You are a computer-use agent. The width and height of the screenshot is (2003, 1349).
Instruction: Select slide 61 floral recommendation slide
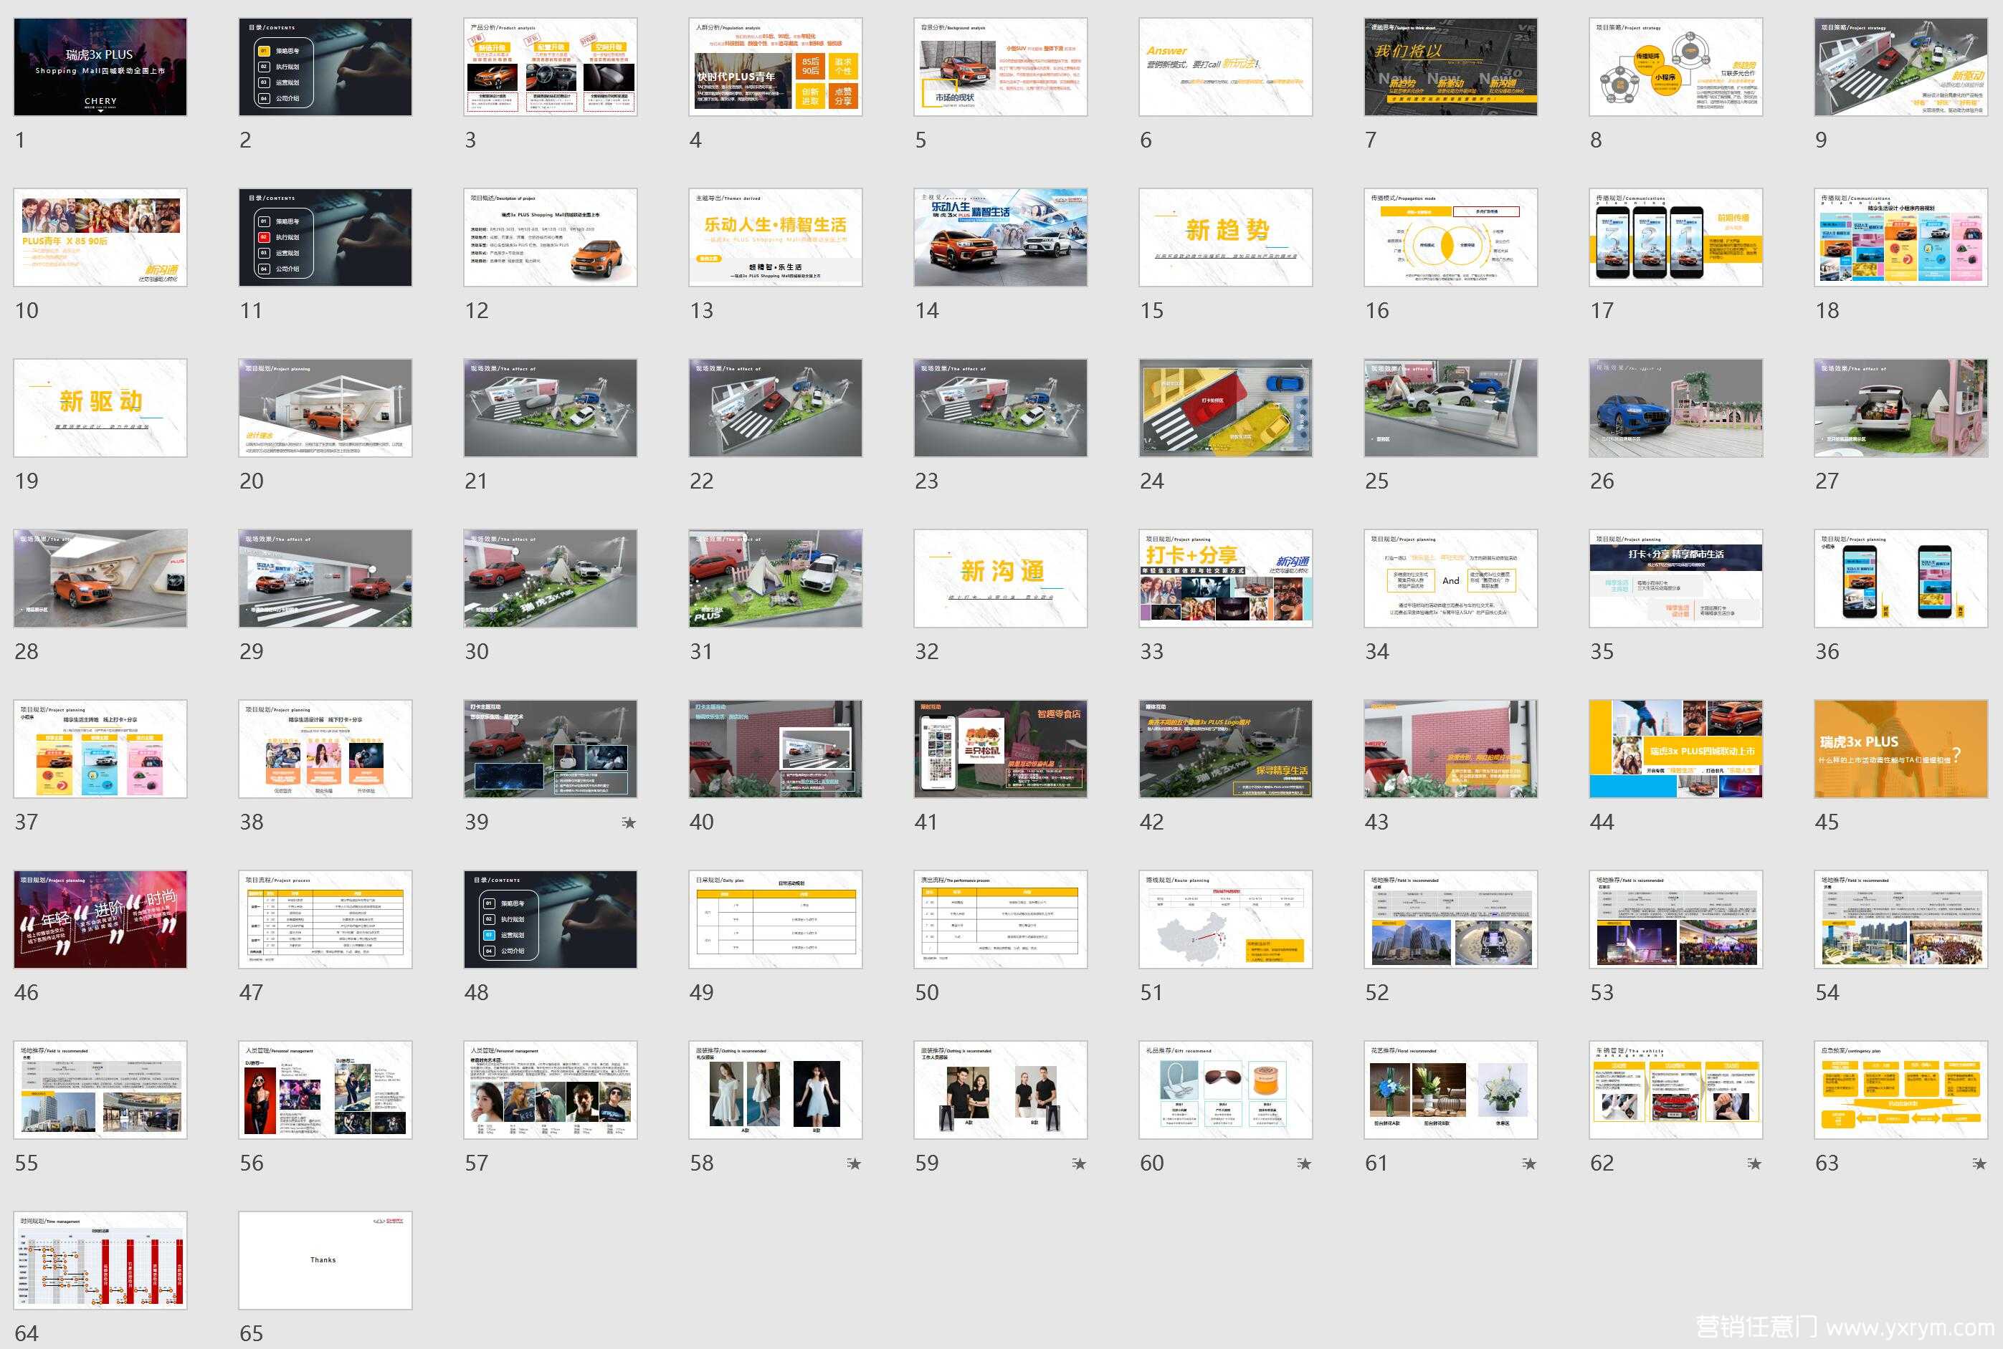(1451, 1089)
